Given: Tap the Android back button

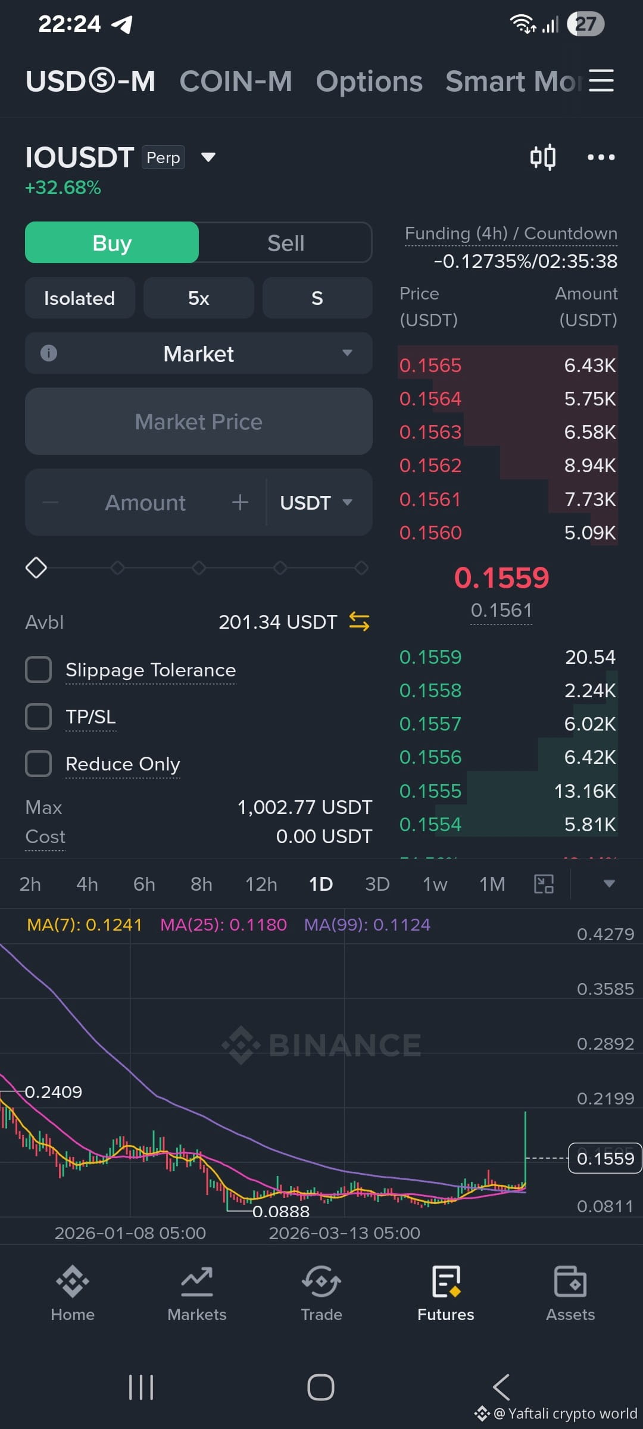Looking at the screenshot, I should coord(501,1387).
